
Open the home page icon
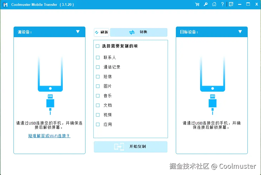pos(214,4)
